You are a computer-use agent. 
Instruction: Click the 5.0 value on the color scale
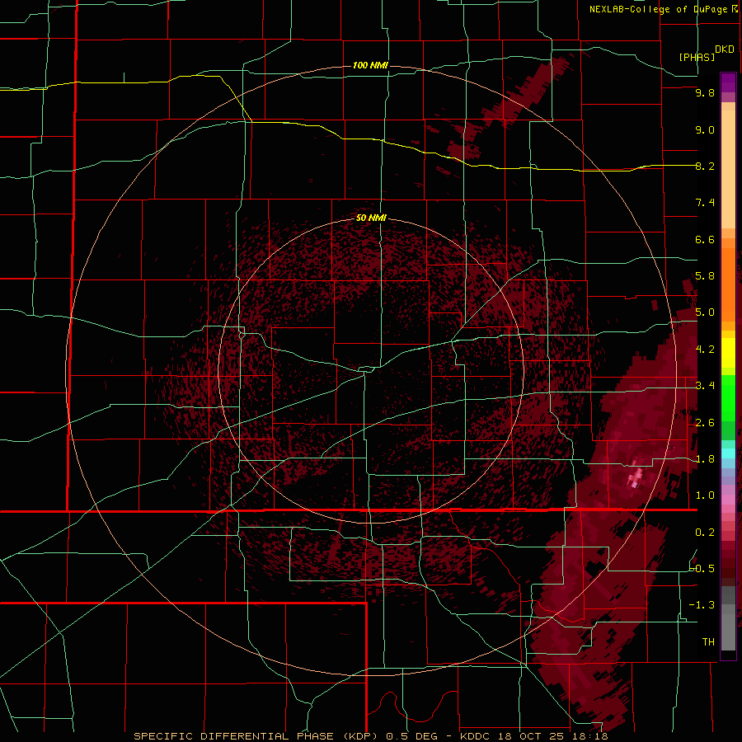pyautogui.click(x=705, y=312)
